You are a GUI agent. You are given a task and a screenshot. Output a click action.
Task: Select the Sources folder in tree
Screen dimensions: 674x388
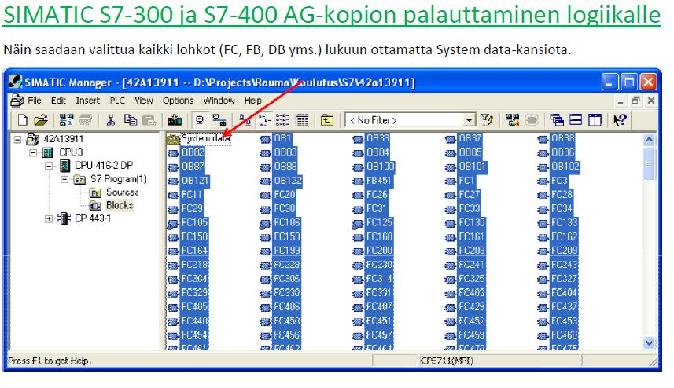(122, 192)
